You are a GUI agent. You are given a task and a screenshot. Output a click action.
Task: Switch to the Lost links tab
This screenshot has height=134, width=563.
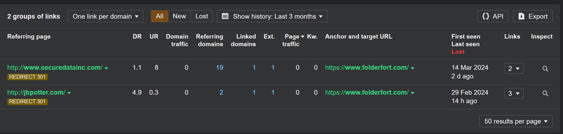[x=202, y=17]
